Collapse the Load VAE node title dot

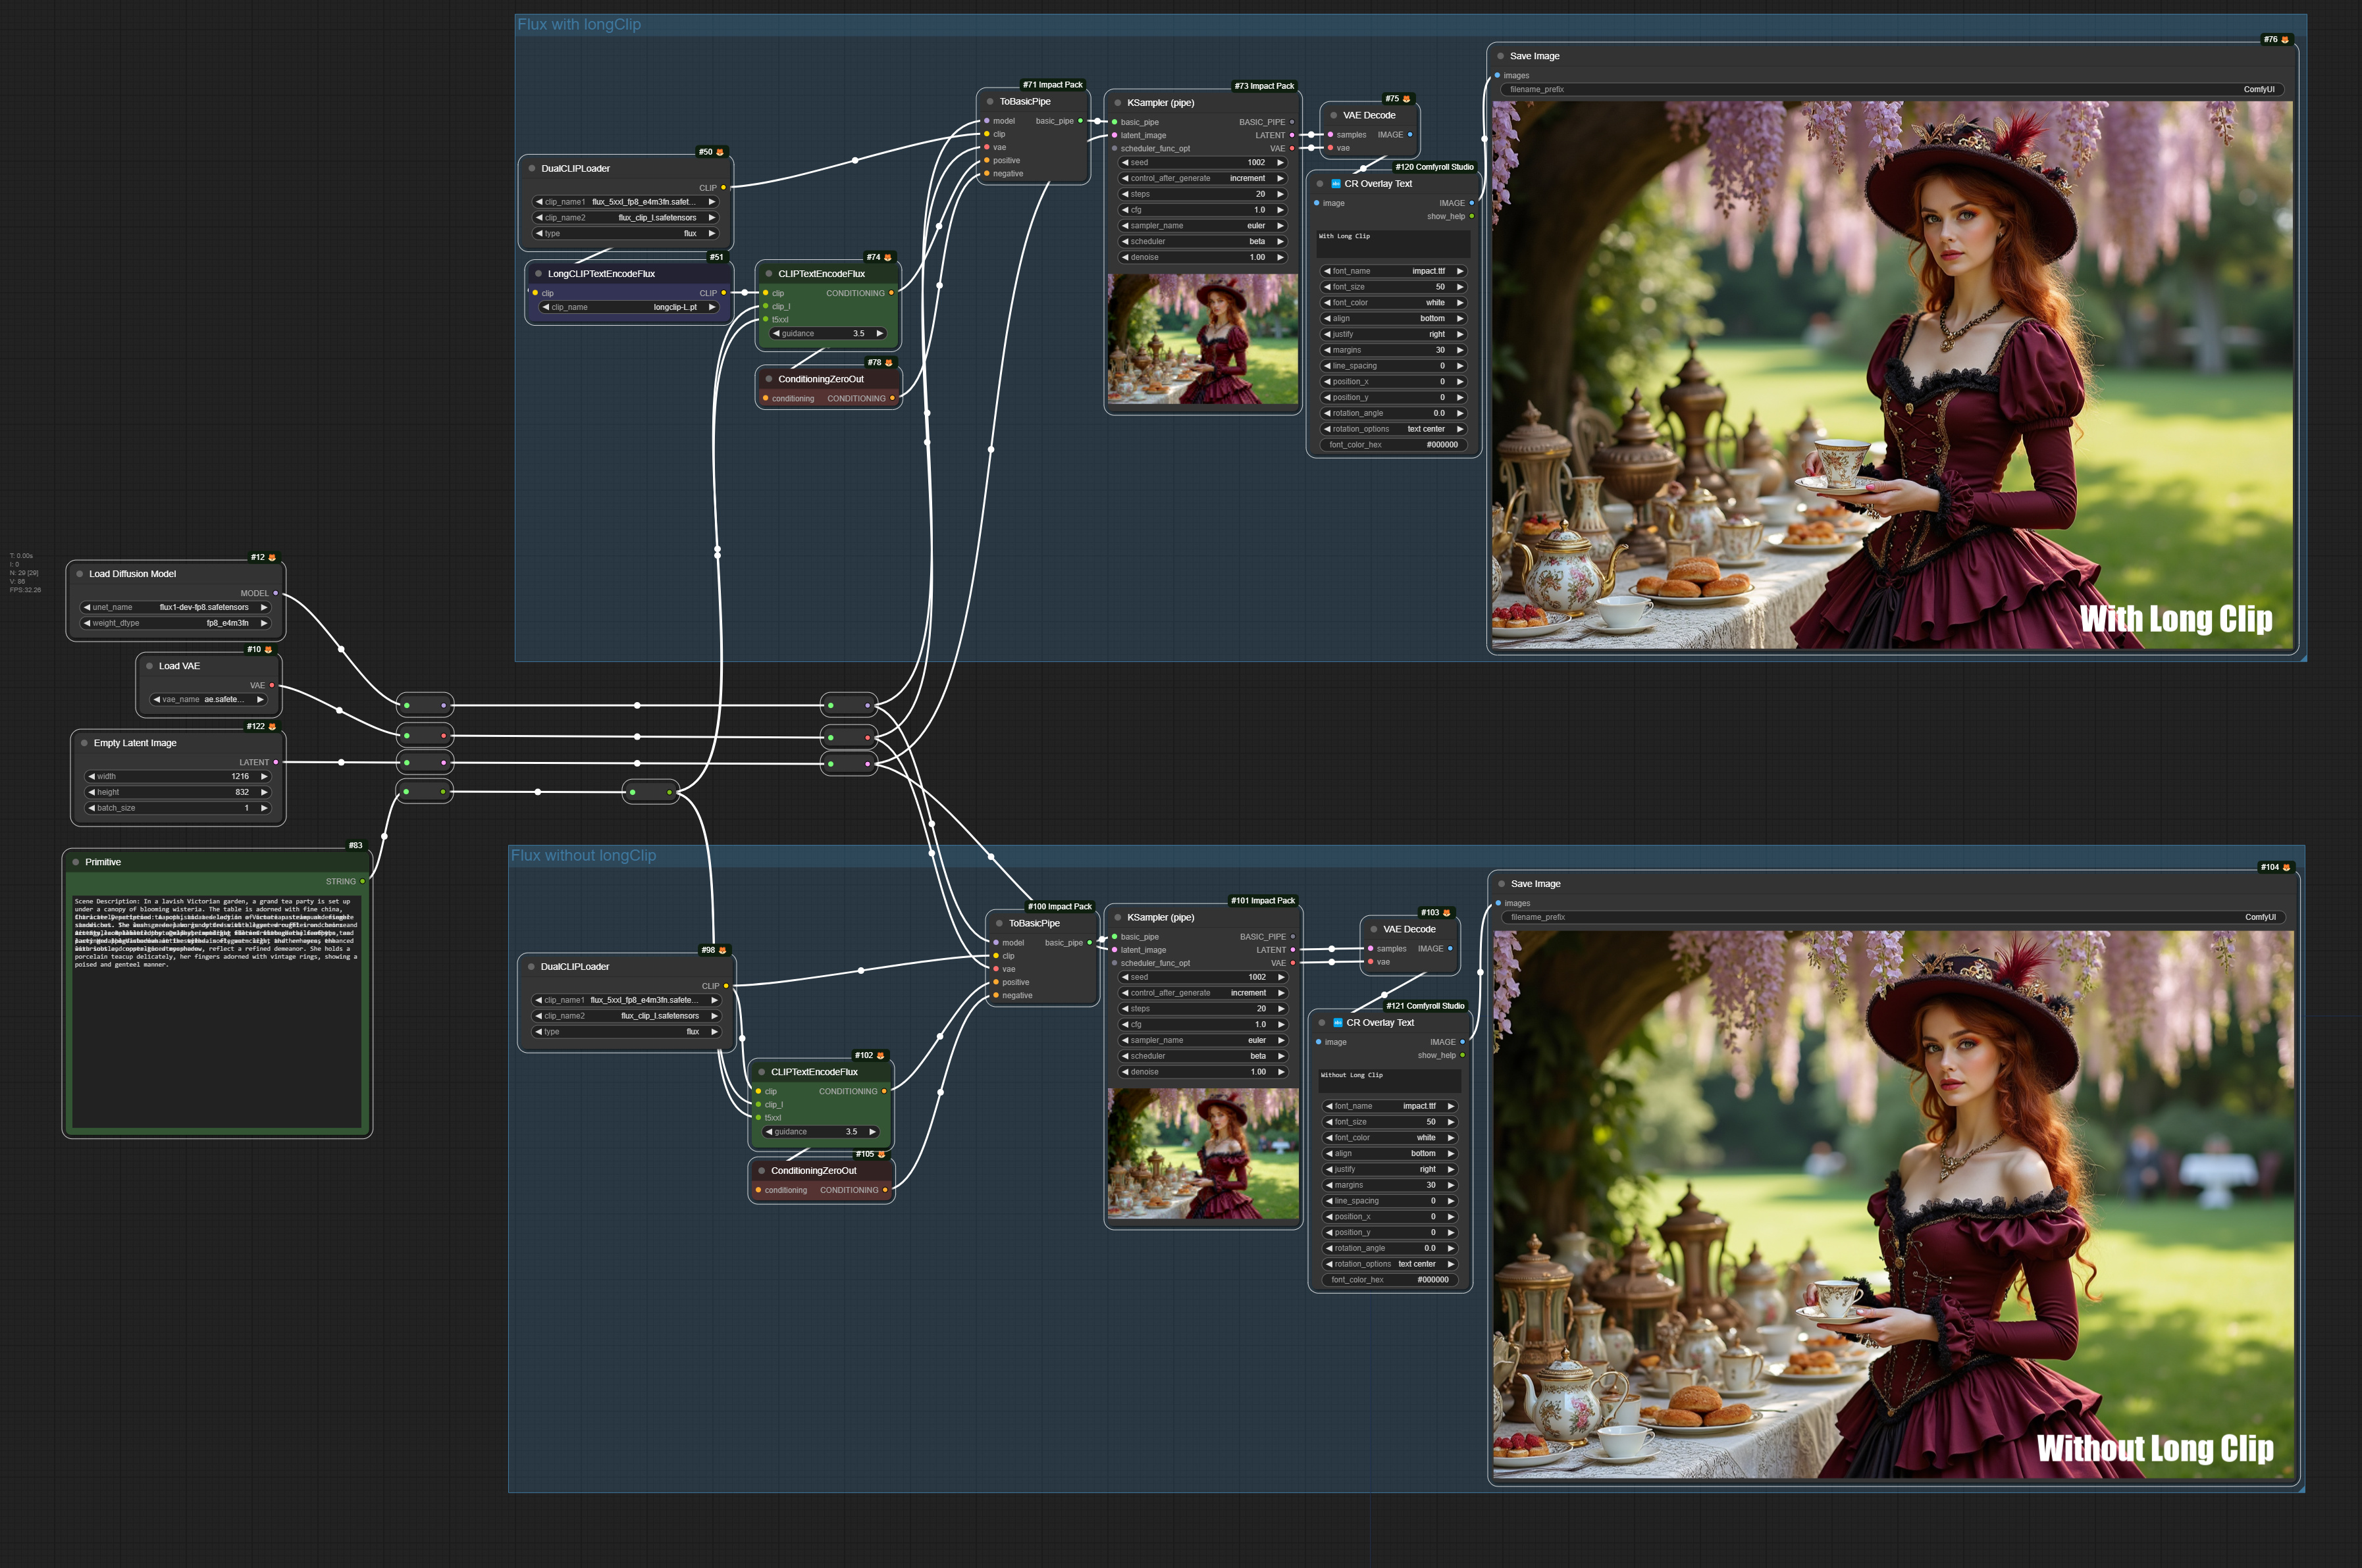tap(150, 666)
